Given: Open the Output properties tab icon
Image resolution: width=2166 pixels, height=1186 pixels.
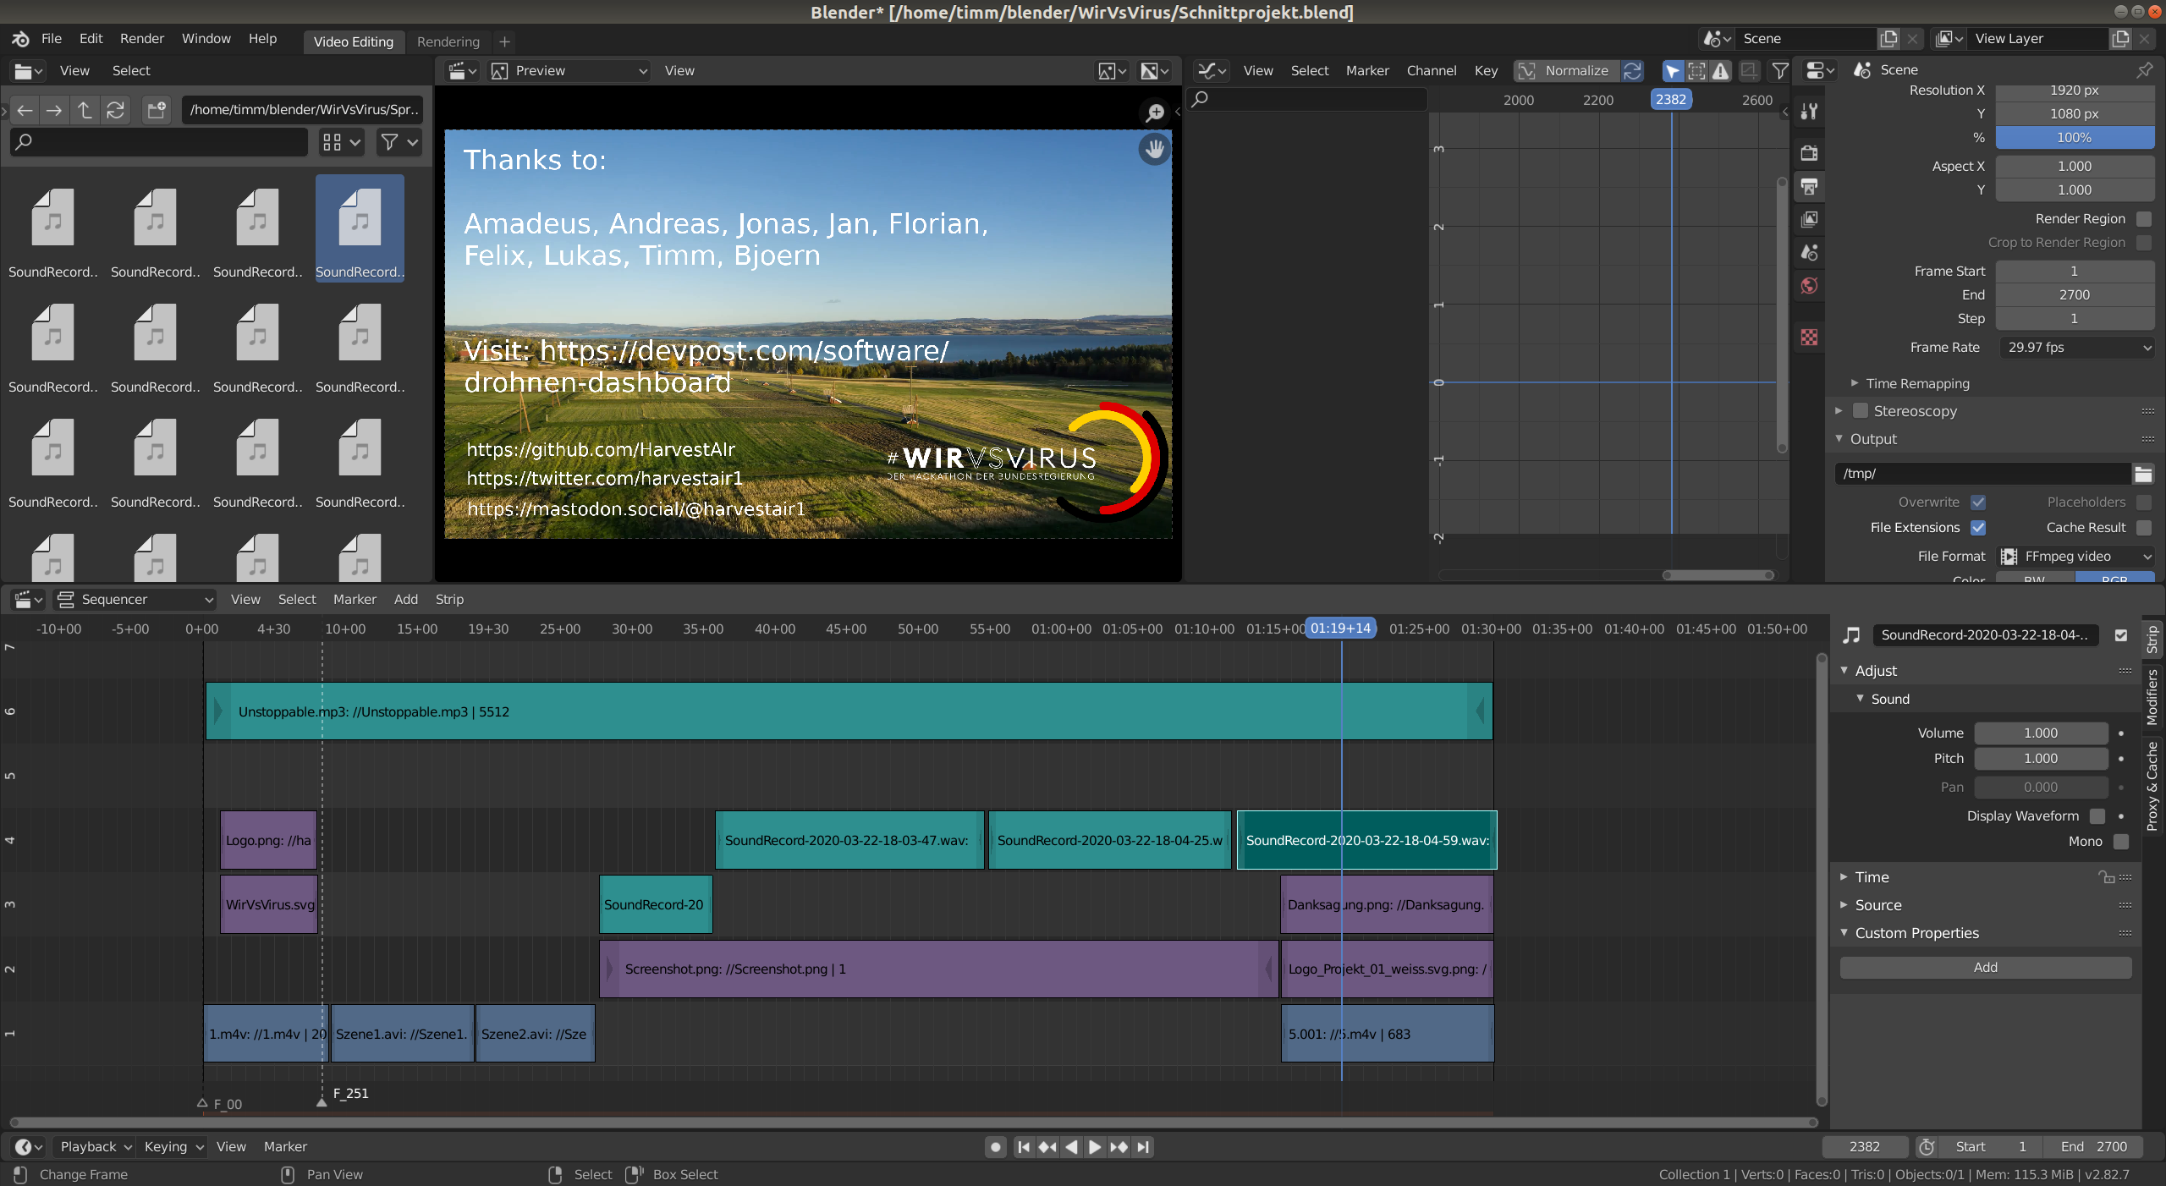Looking at the screenshot, I should [x=1809, y=187].
